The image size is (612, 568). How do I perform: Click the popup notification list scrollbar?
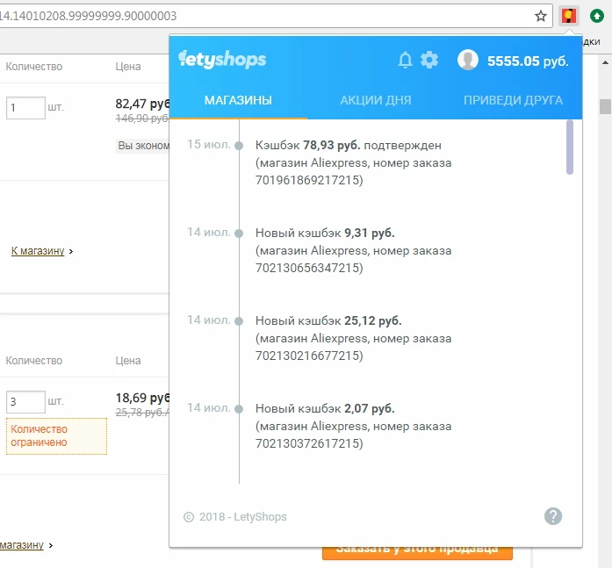click(570, 147)
